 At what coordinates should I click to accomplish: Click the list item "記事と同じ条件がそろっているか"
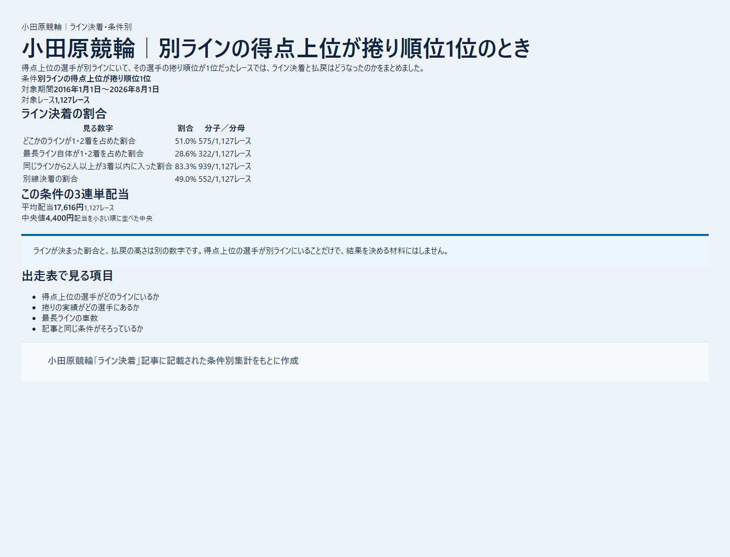pyautogui.click(x=93, y=329)
